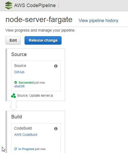Click the In Progress refresh icon

pos(16,149)
